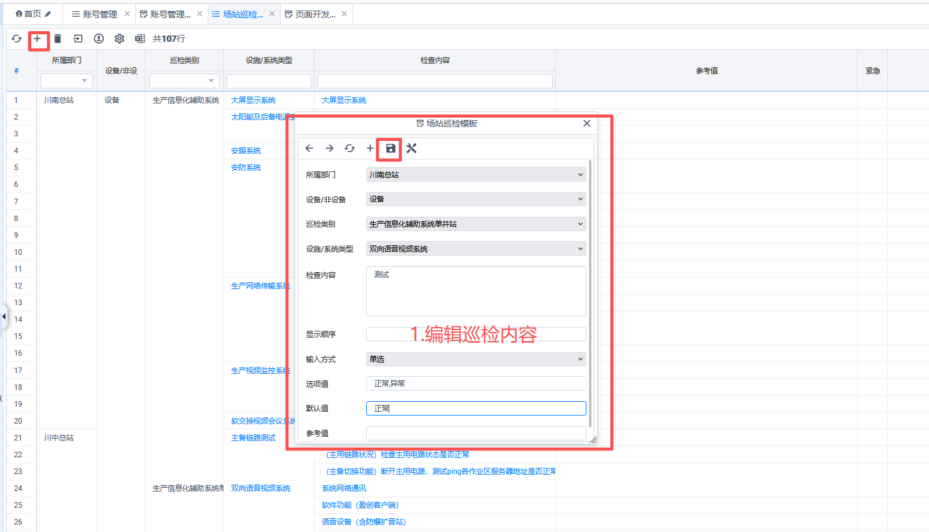This screenshot has height=532, width=929.
Task: Click the 双向语音视频系统 link in the grid
Action: tap(261, 488)
